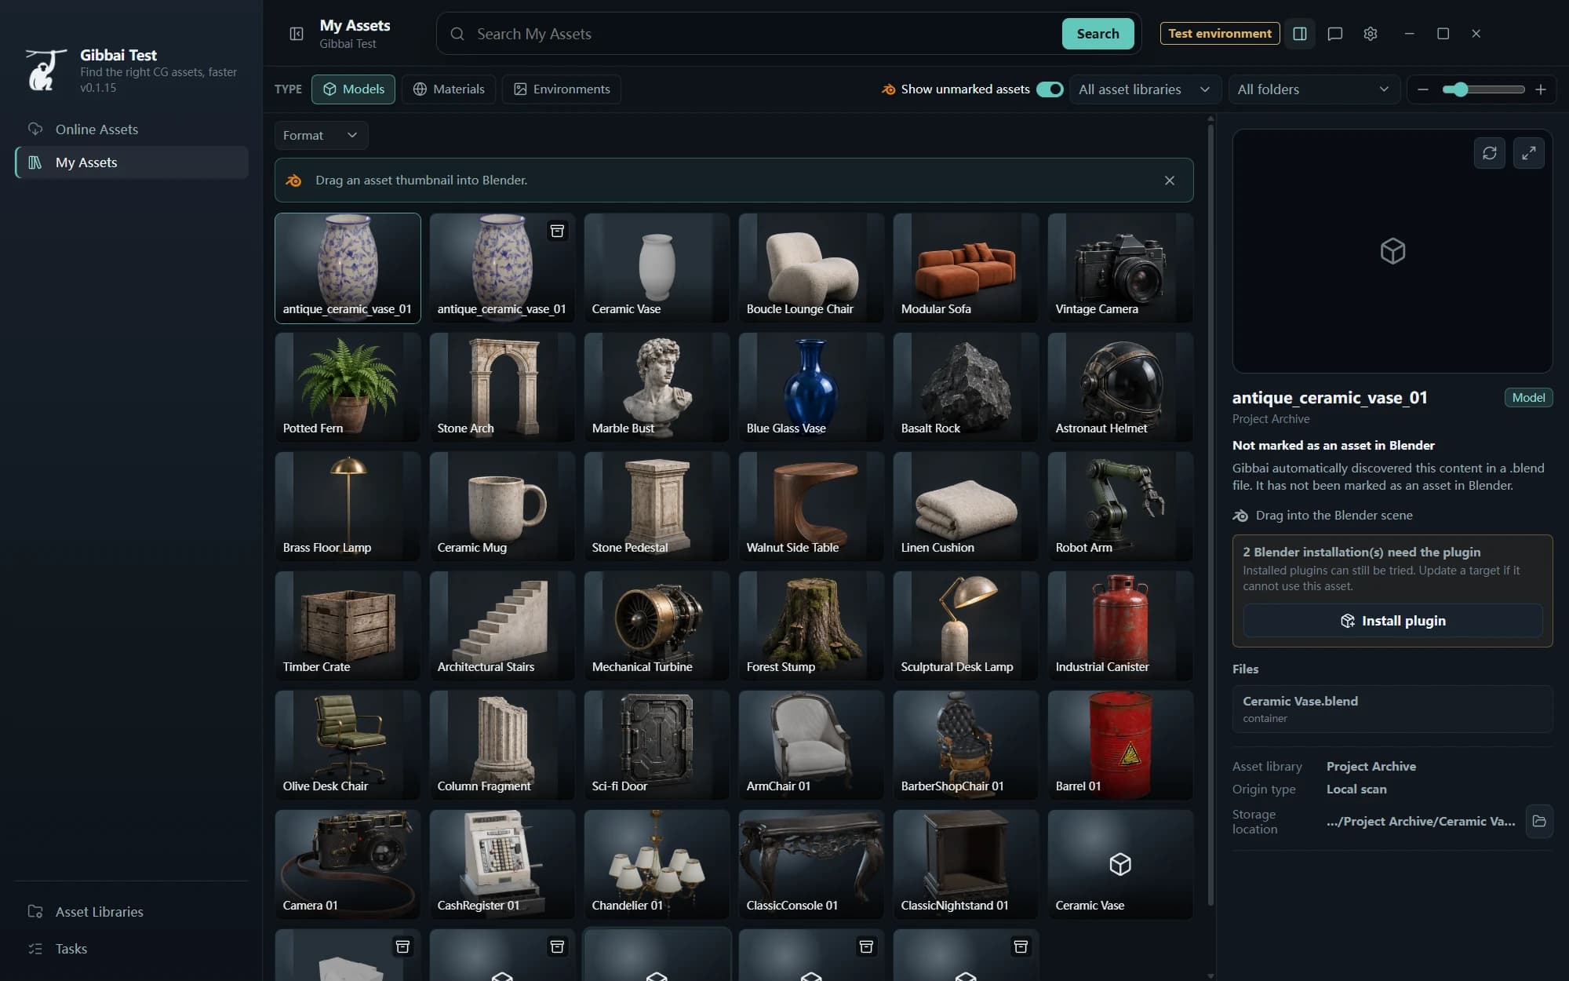Click the search magnifier icon

tap(457, 34)
